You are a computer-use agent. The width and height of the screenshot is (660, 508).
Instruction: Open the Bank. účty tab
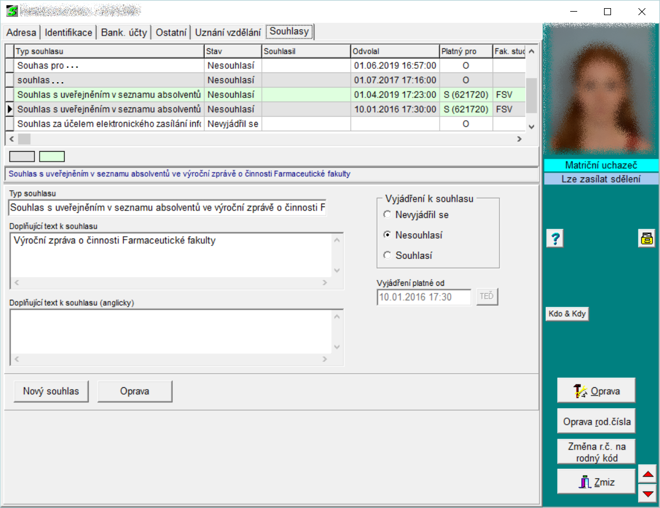[124, 33]
